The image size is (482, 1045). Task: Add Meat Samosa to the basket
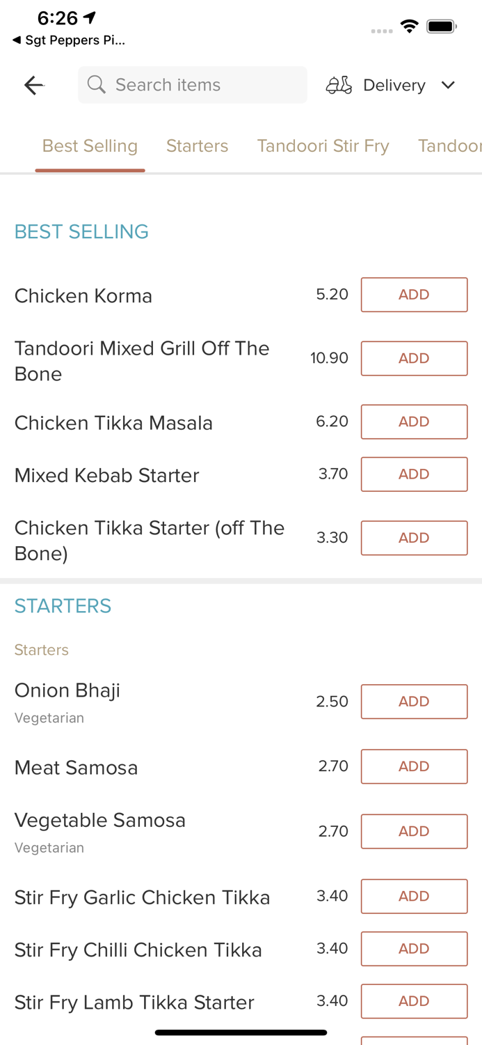(414, 766)
